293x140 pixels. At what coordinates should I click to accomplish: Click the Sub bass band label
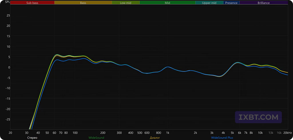coord(32,3)
